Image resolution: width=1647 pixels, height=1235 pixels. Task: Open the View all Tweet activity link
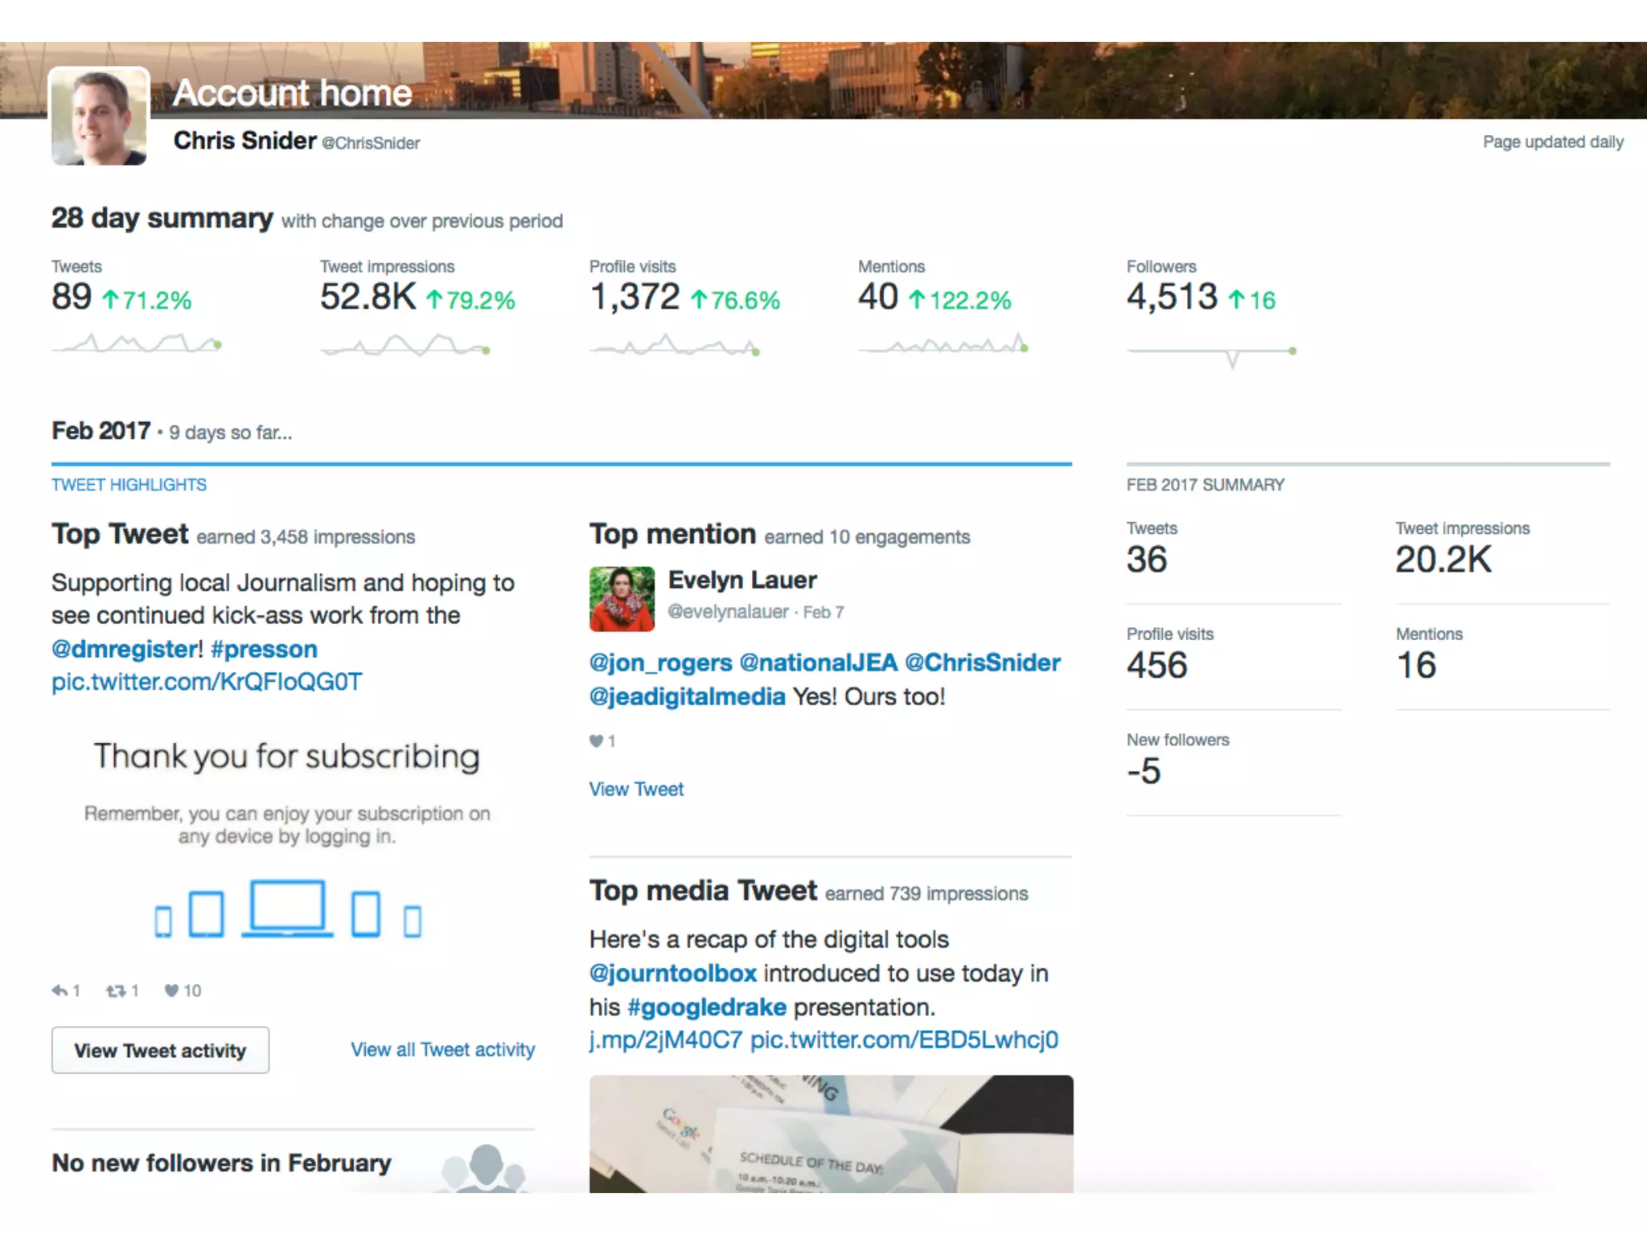442,1049
